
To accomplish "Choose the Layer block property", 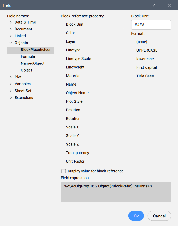I will pos(70,41).
